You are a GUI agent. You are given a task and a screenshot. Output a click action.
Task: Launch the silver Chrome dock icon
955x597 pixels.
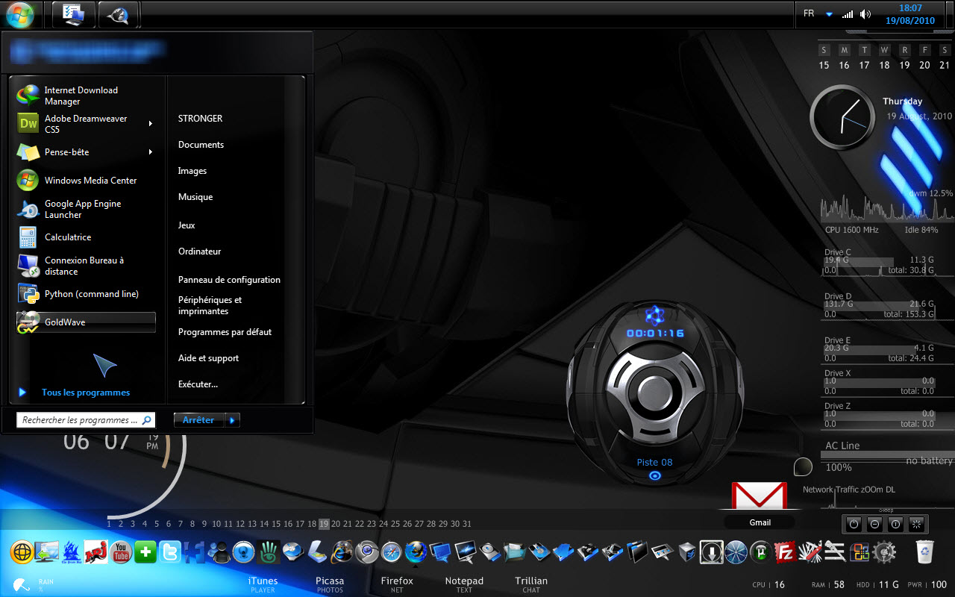click(367, 552)
